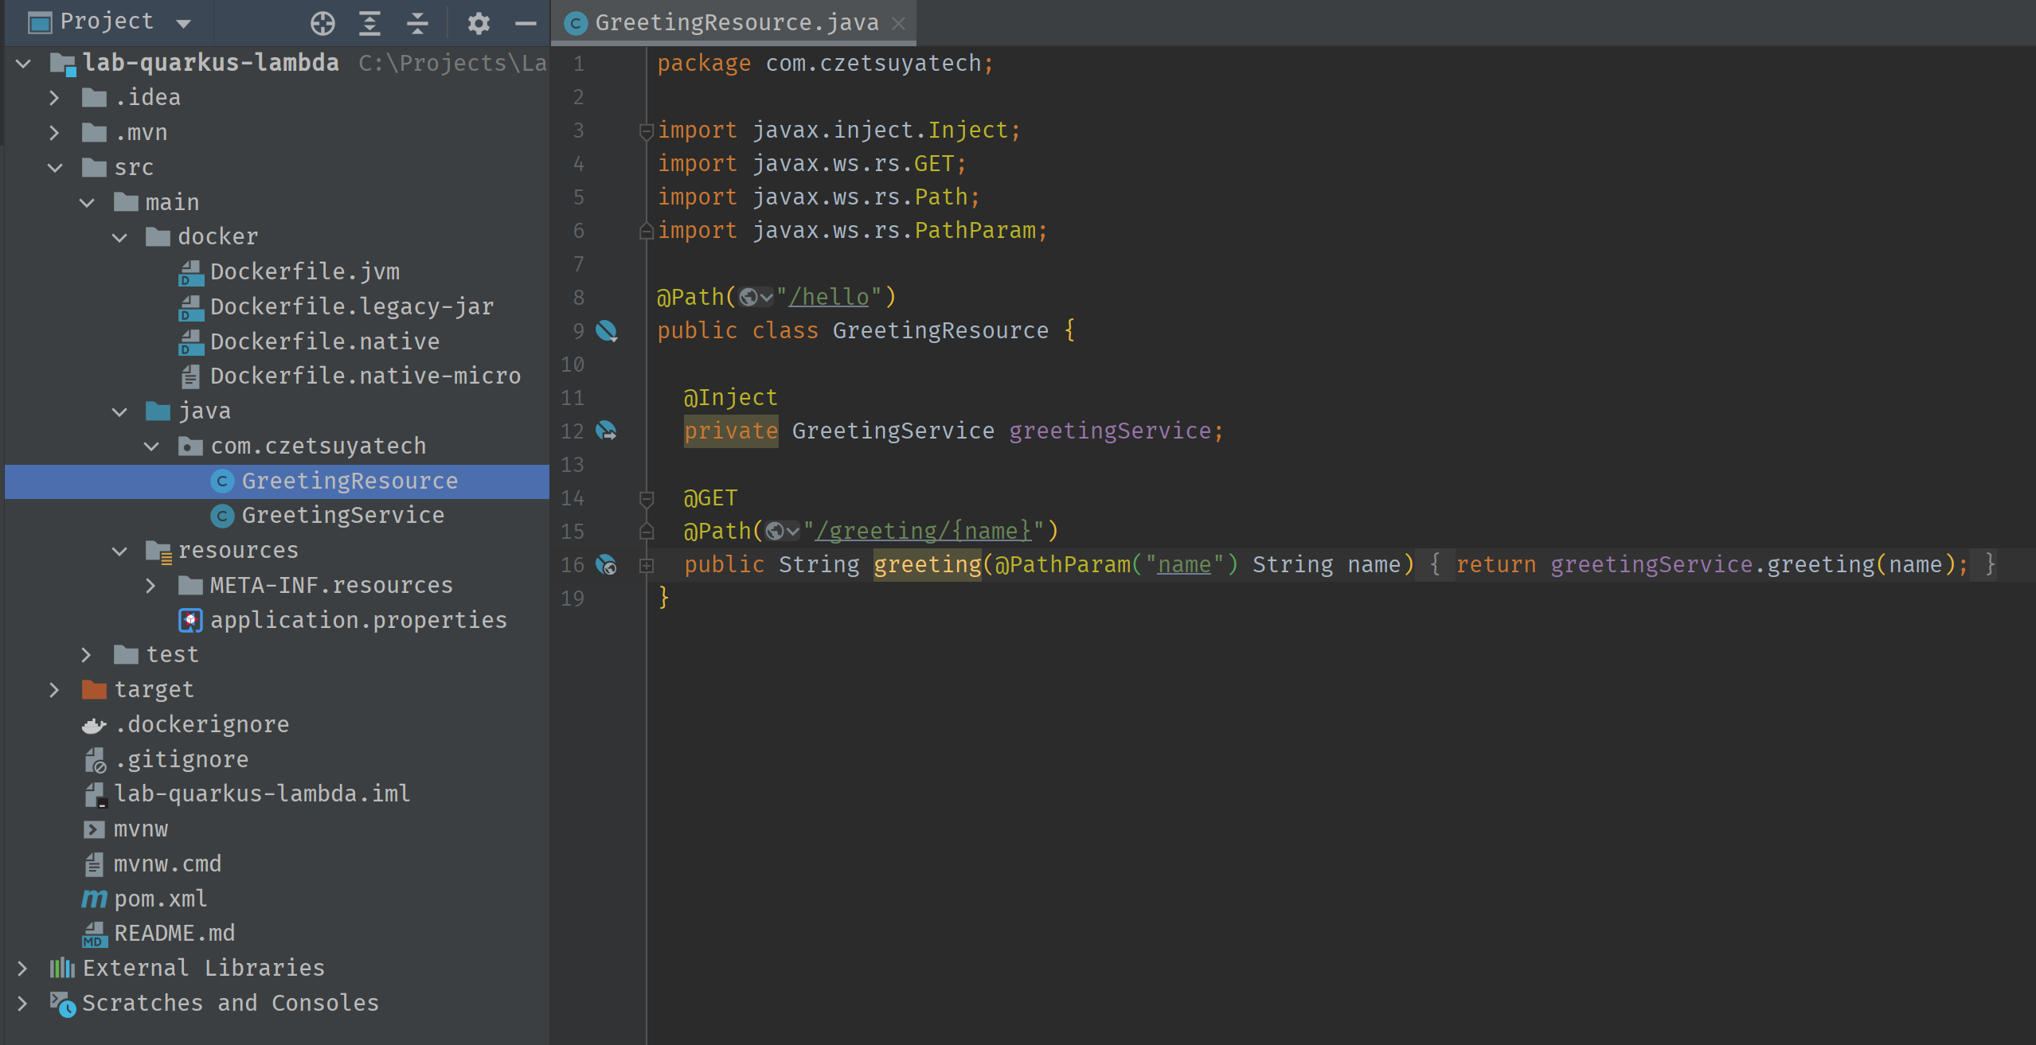2036x1045 pixels.
Task: Close the GreetingResource.java tab
Action: tap(898, 23)
